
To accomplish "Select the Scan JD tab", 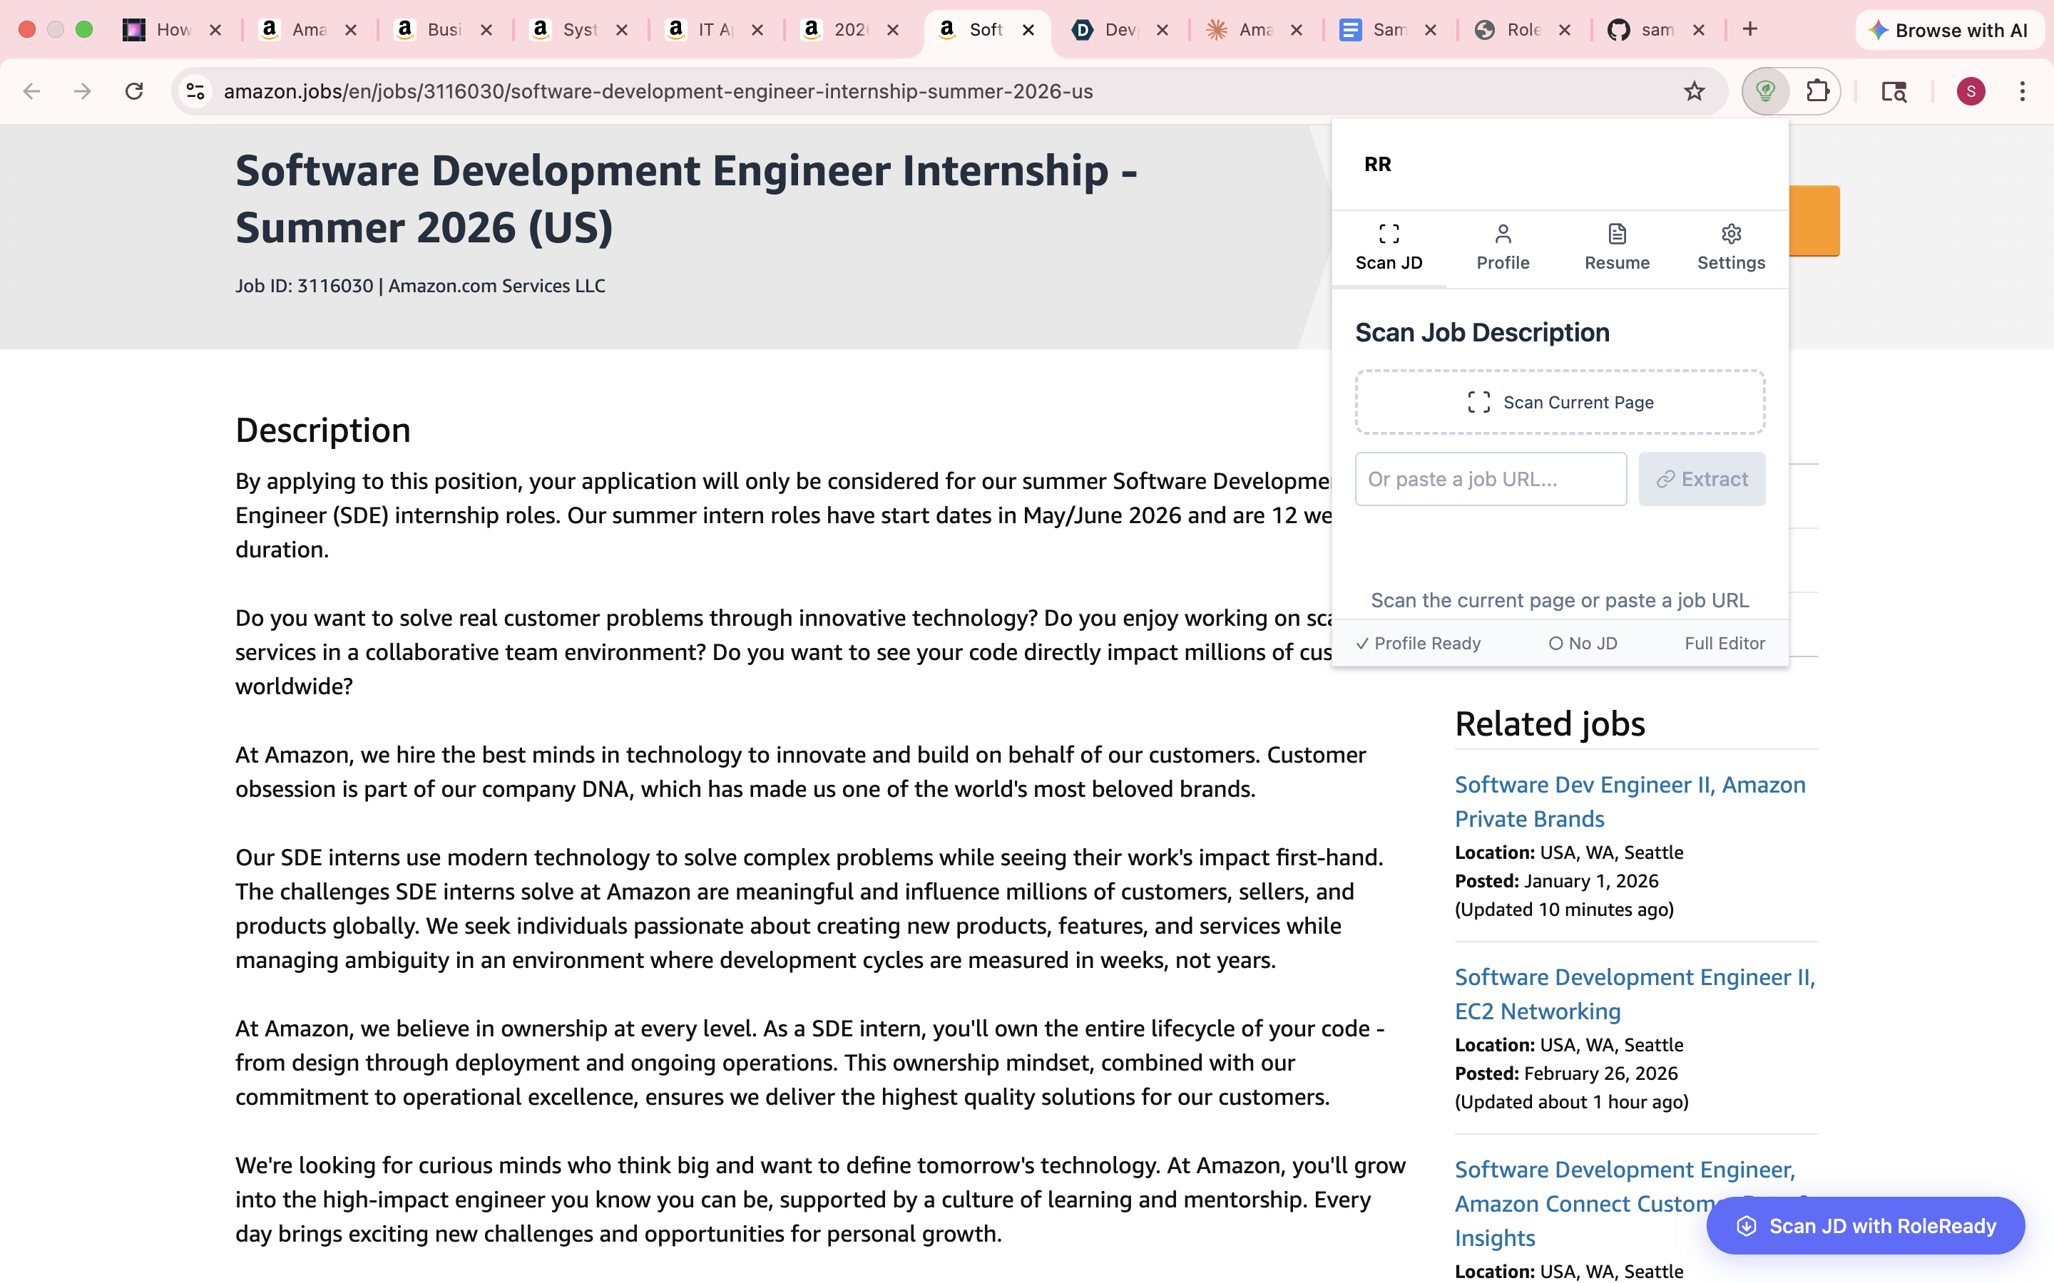I will coord(1389,247).
